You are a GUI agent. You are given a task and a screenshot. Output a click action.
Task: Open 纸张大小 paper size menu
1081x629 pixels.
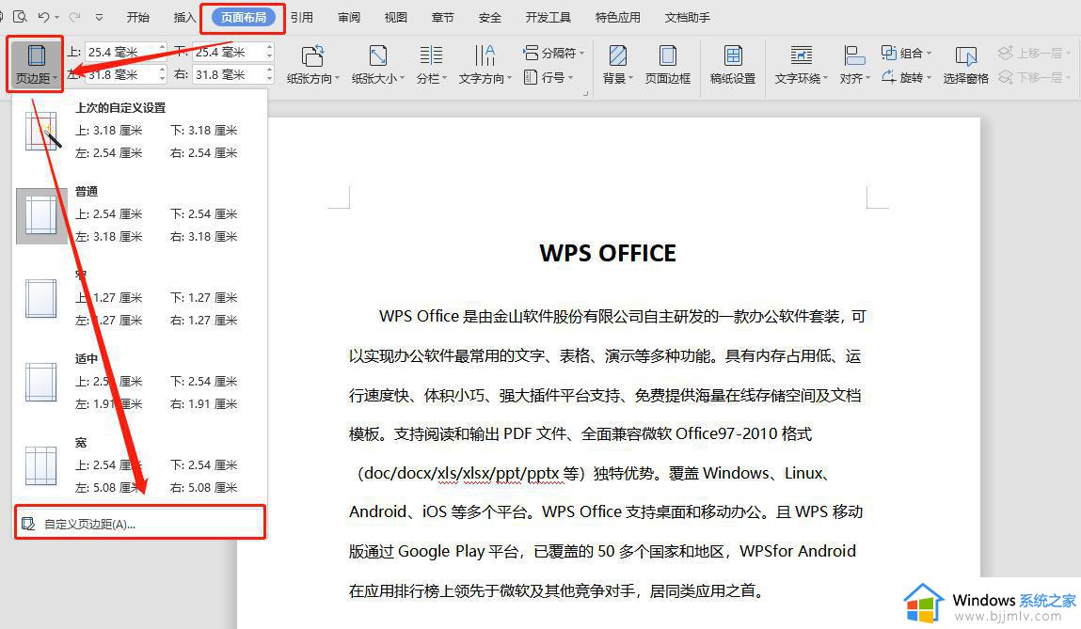(378, 64)
